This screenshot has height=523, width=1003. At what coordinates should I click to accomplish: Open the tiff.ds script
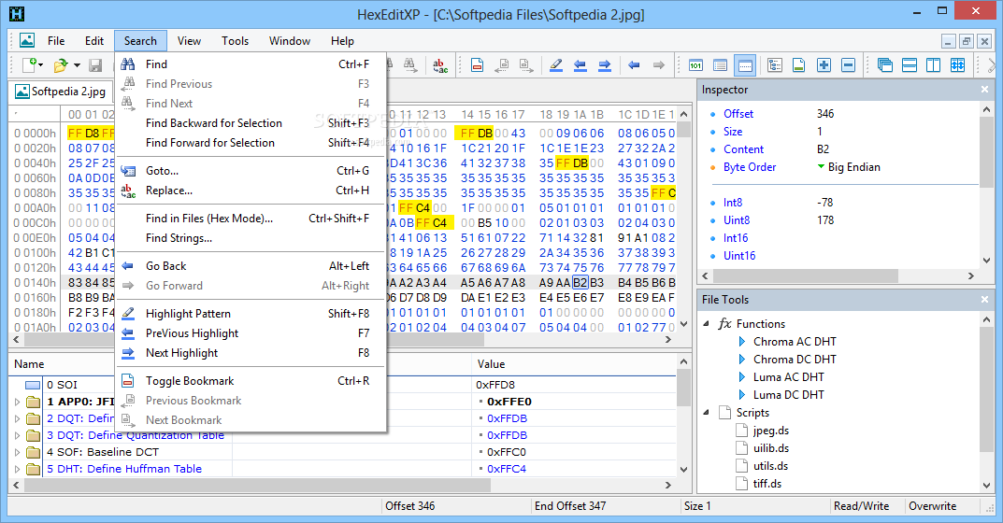tap(767, 484)
